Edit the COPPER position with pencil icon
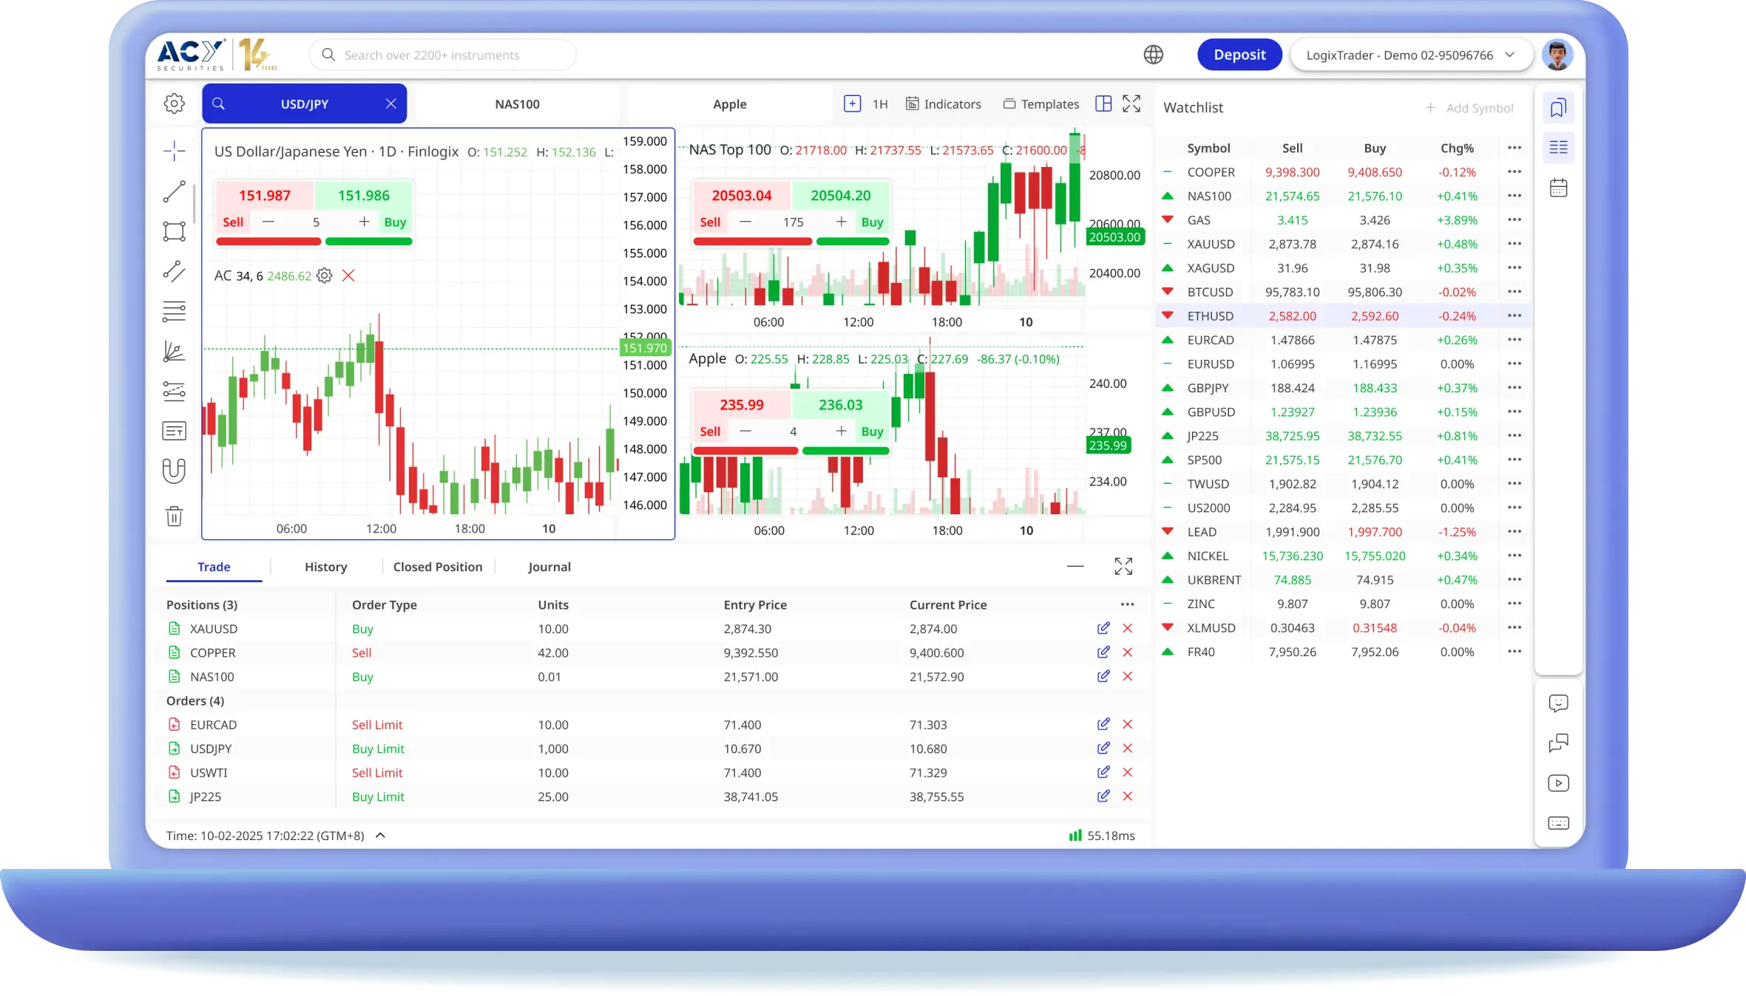Image resolution: width=1746 pixels, height=996 pixels. point(1103,652)
